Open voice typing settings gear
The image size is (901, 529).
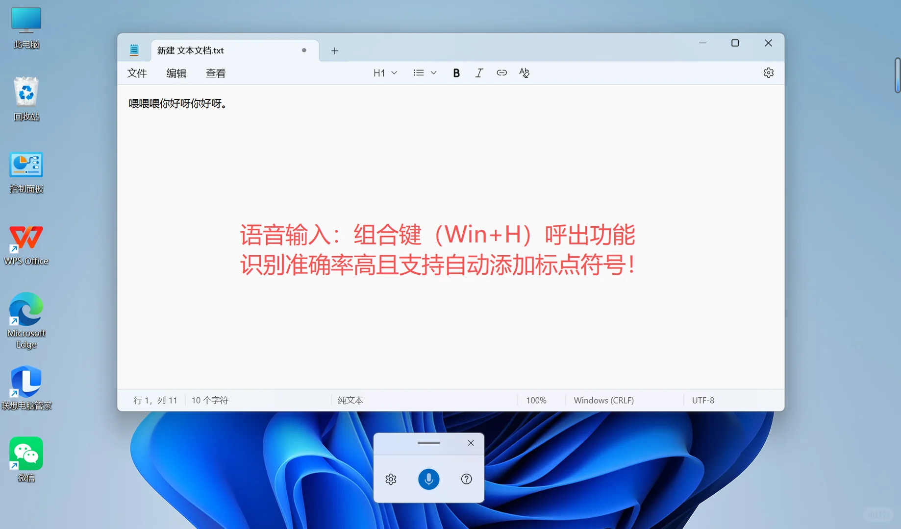click(x=391, y=479)
